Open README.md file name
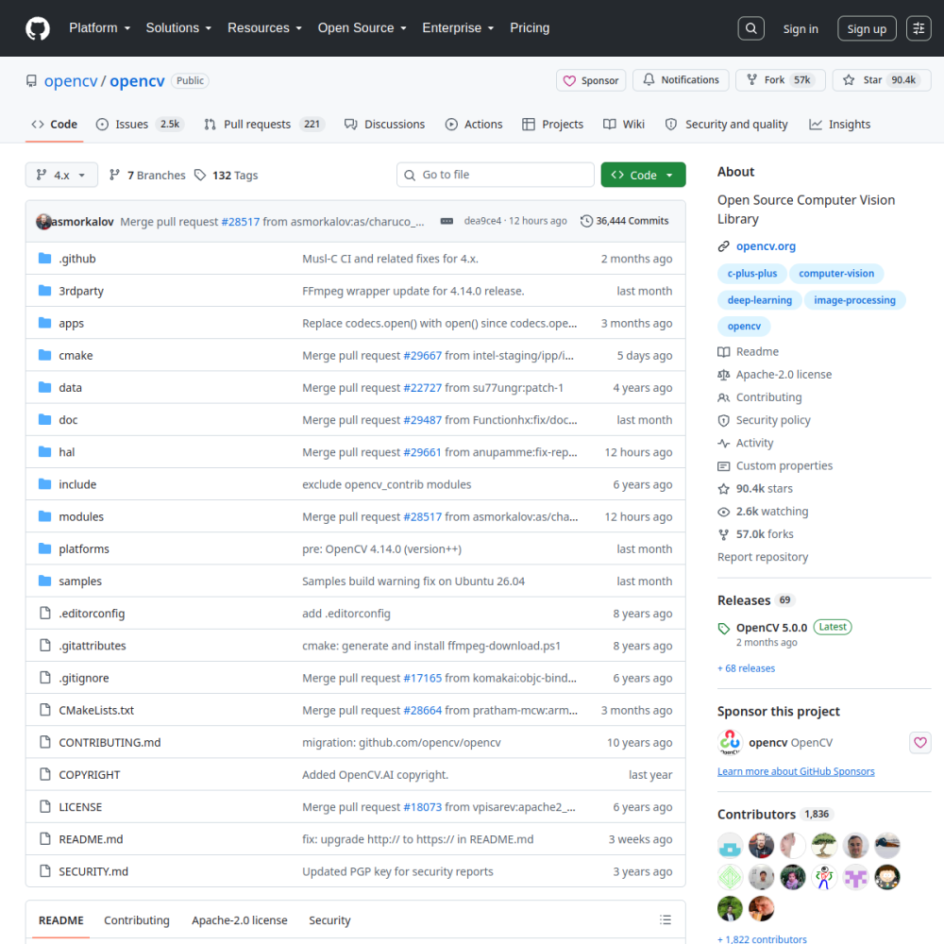The width and height of the screenshot is (944, 944). pos(91,839)
